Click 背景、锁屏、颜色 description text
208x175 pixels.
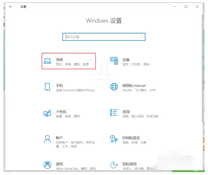point(68,116)
